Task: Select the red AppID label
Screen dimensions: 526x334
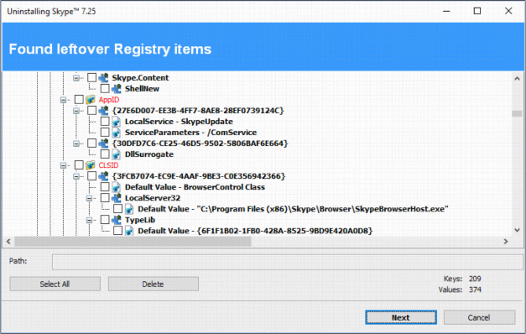Action: point(109,100)
